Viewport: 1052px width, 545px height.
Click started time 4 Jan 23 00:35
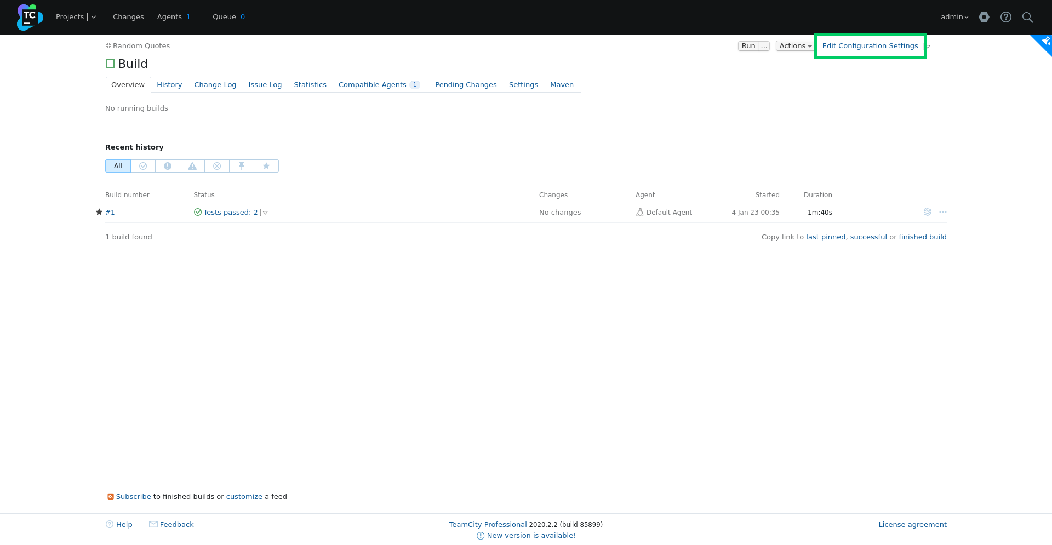[756, 213]
